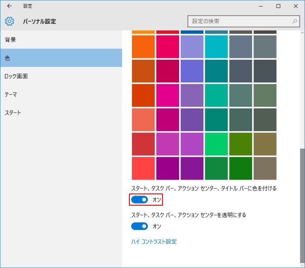Image resolution: width=305 pixels, height=268 pixels.
Task: Select the cyan accent color swatch
Action: point(216,47)
